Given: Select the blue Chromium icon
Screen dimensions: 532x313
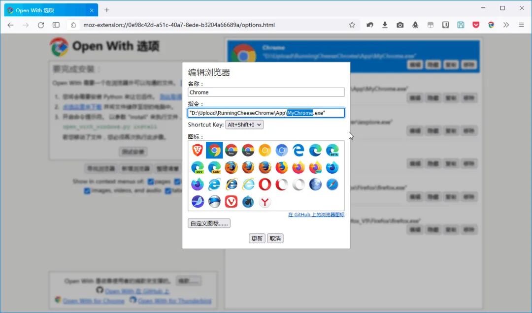Looking at the screenshot, I should click(282, 150).
